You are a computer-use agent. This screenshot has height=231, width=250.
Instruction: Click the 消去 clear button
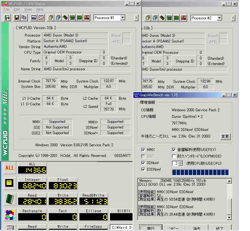(x=197, y=228)
